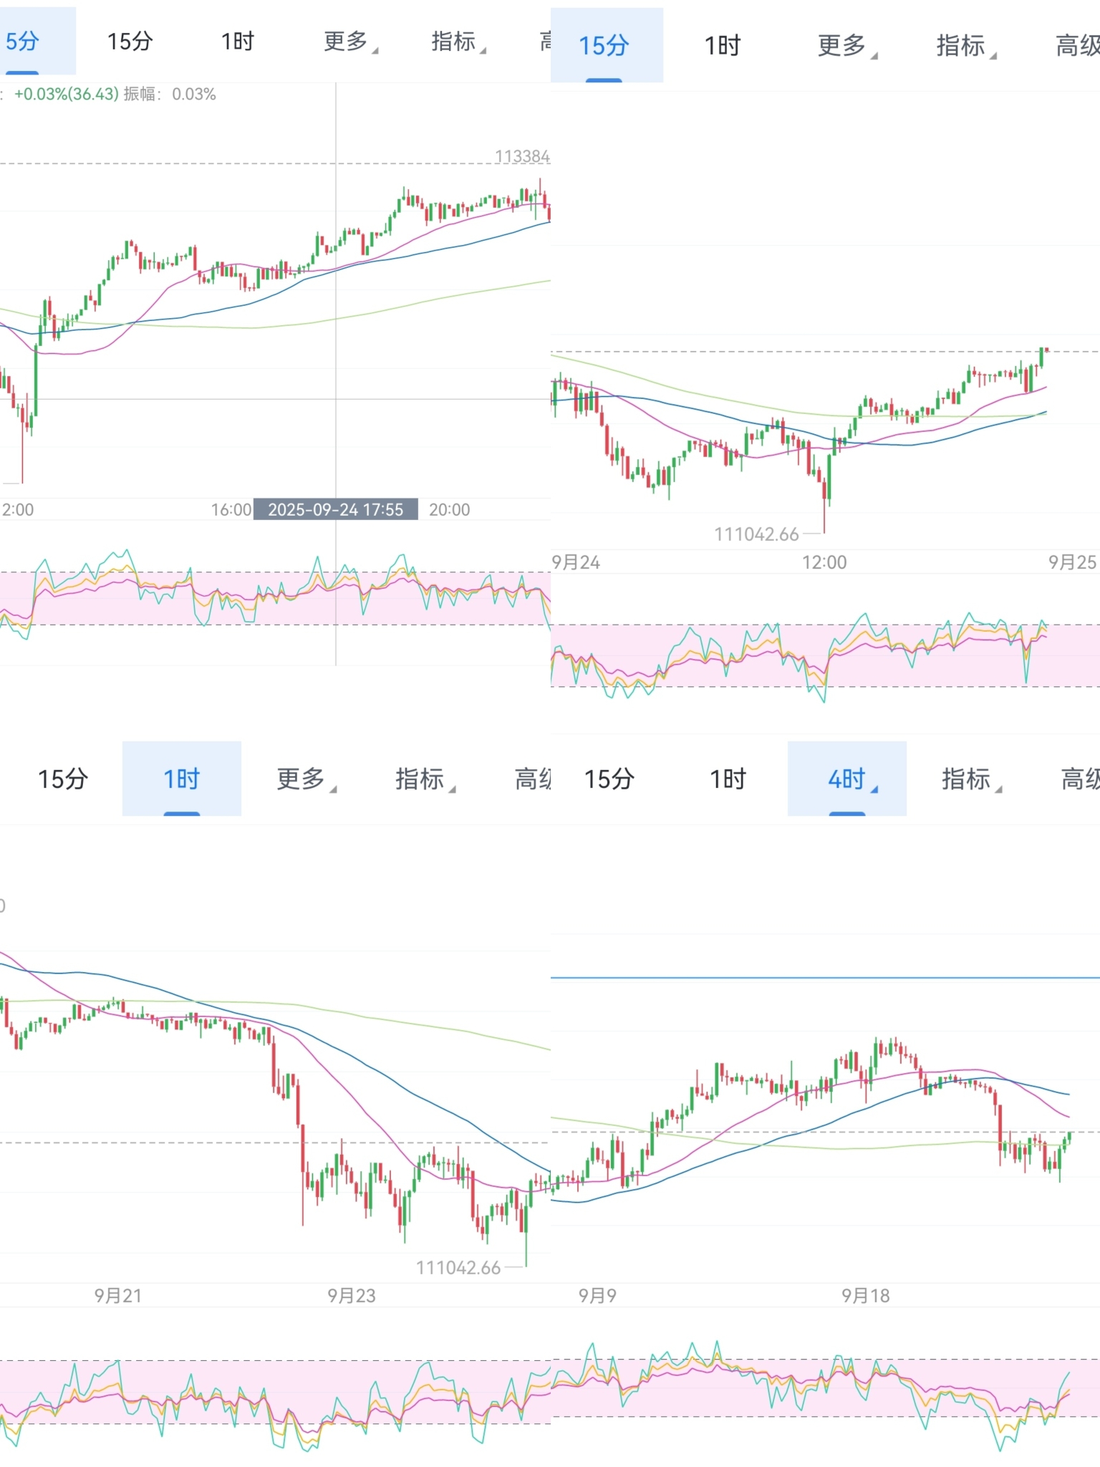Select the highlighted 5分 timeframe tab

(x=23, y=42)
